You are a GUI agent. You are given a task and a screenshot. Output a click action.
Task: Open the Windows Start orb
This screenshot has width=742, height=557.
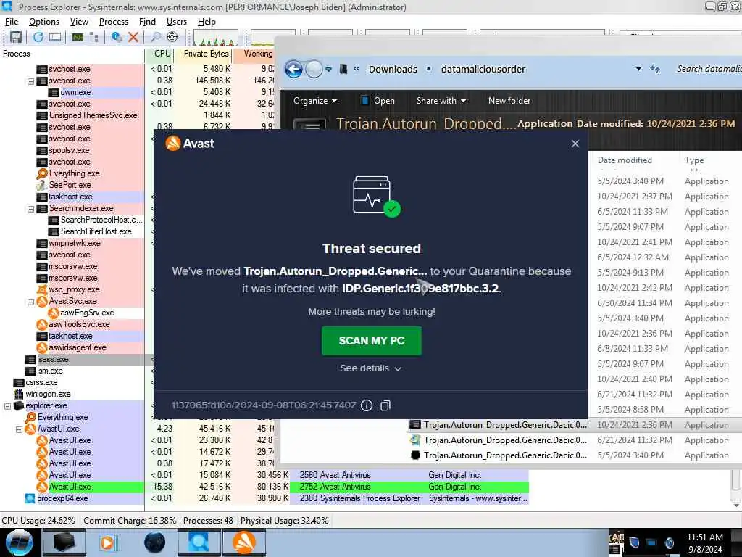pos(19,542)
